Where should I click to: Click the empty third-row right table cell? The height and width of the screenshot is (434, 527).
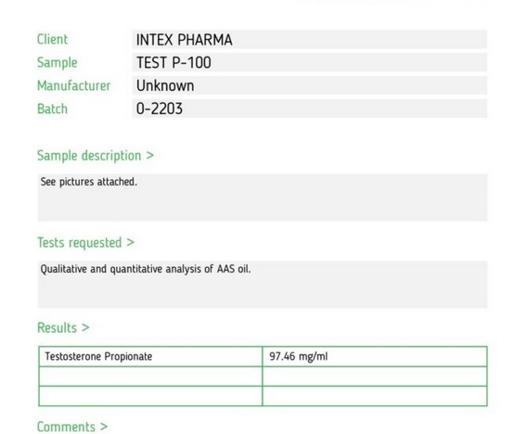[x=375, y=396]
